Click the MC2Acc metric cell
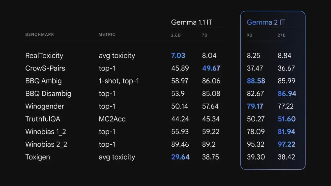331x186 pixels. 112,119
